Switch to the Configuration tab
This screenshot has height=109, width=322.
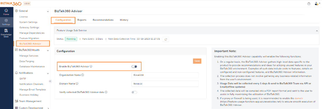click(63, 20)
